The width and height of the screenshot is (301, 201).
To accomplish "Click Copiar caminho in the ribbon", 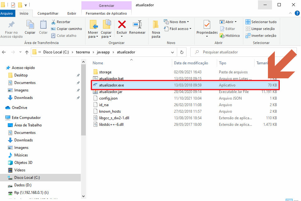I will click(66, 29).
